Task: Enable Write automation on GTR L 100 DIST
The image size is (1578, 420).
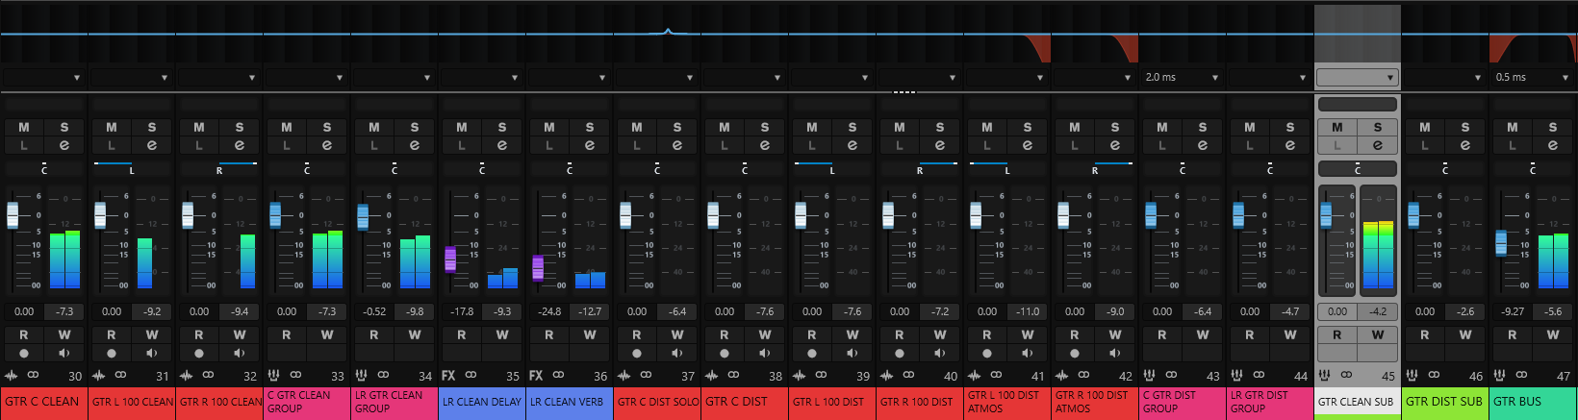Action: [x=853, y=334]
